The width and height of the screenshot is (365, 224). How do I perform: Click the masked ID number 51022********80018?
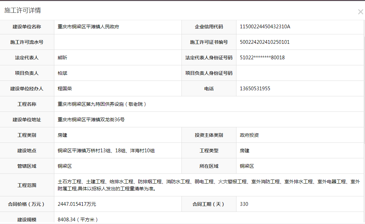pos(262,58)
